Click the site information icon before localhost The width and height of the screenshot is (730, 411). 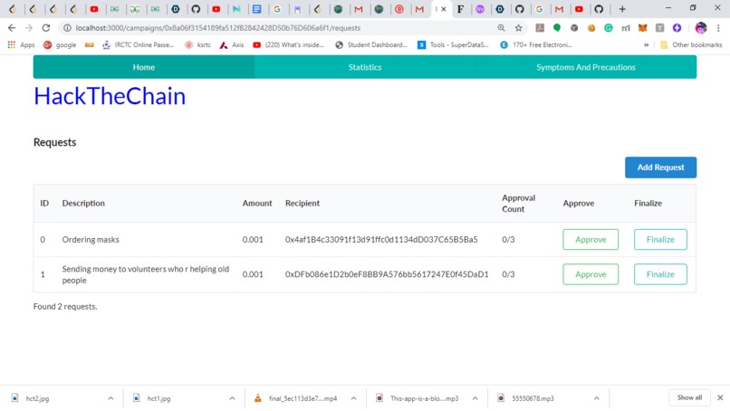point(68,28)
